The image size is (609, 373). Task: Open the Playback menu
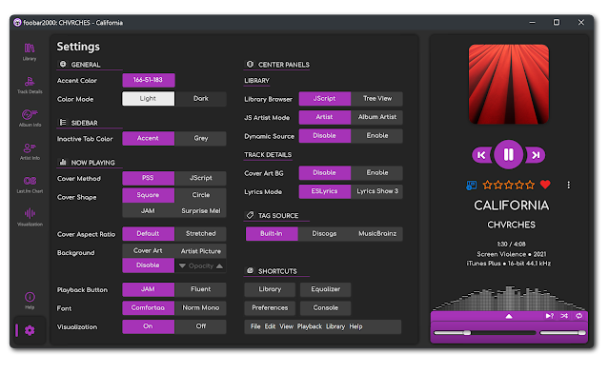point(310,326)
